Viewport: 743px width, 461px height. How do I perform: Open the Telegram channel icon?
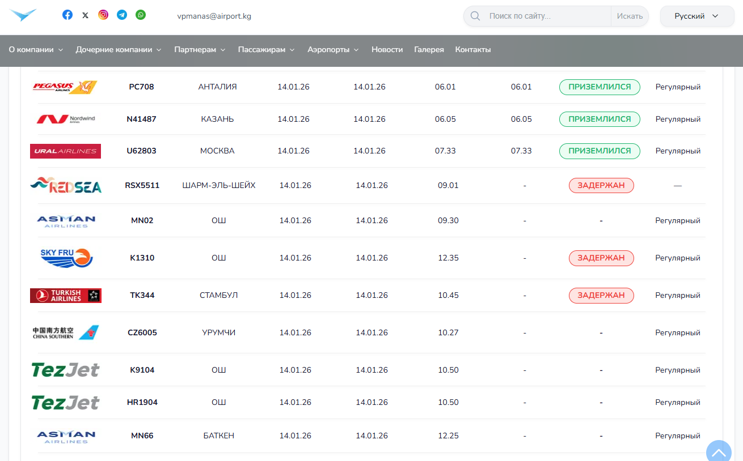point(122,15)
